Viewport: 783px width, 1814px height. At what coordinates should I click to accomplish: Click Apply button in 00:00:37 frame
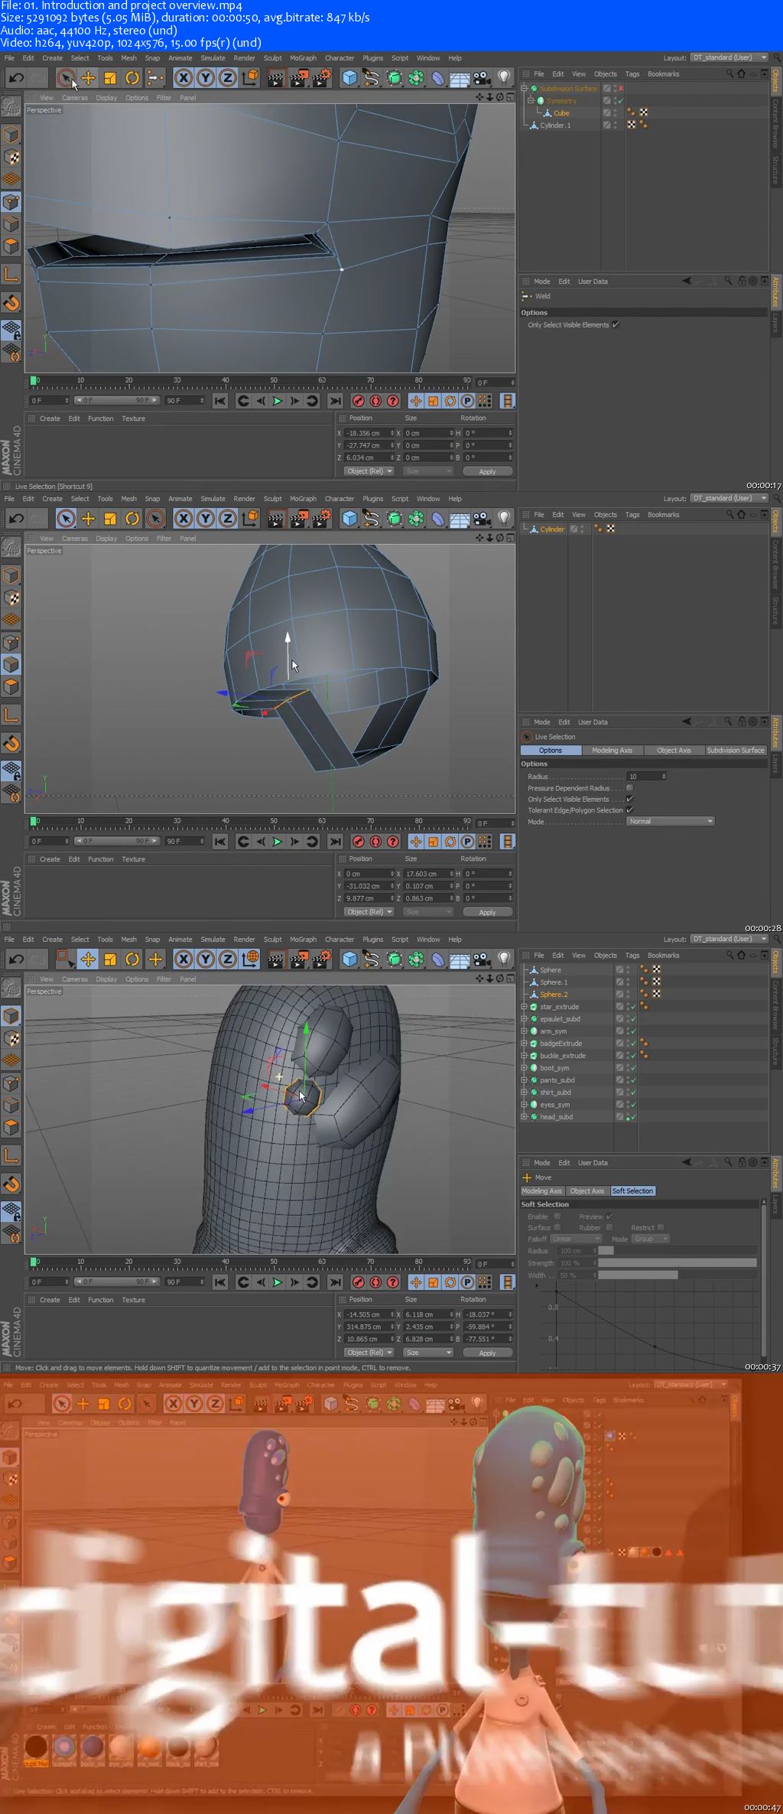click(x=487, y=1353)
